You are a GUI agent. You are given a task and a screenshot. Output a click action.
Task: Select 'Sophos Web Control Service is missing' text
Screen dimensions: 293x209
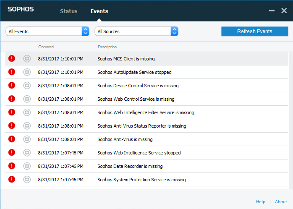(136, 99)
